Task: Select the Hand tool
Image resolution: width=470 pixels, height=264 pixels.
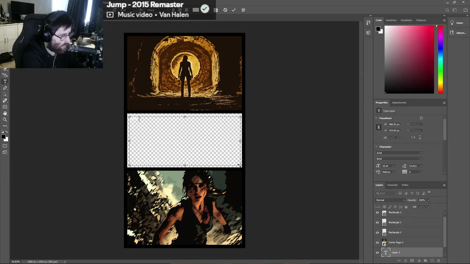Action: (x=5, y=113)
